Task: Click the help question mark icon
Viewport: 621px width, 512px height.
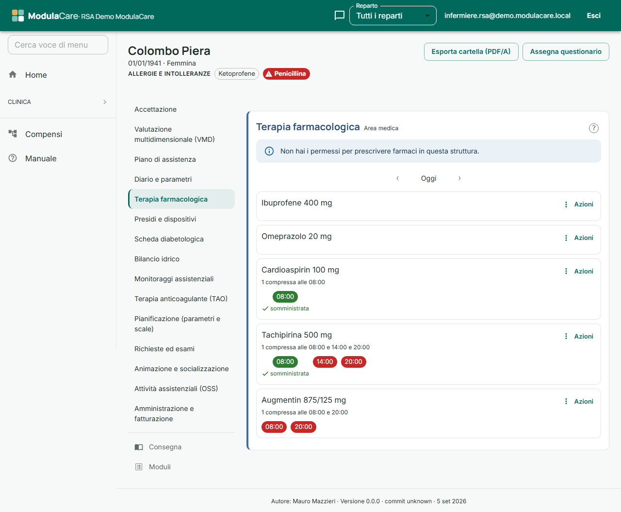Action: (x=594, y=128)
